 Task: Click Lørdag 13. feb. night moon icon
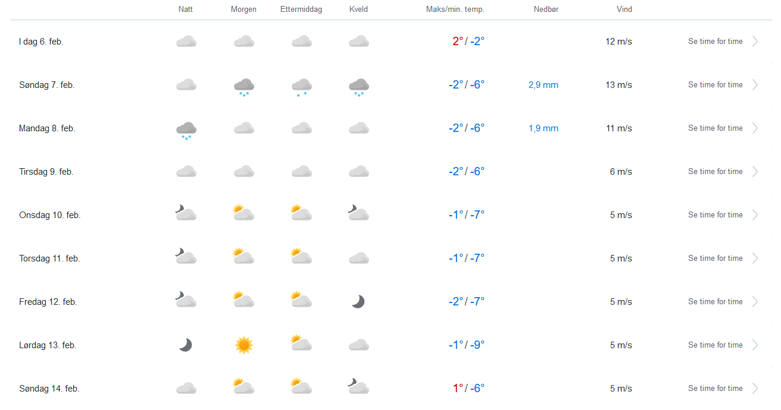186,345
